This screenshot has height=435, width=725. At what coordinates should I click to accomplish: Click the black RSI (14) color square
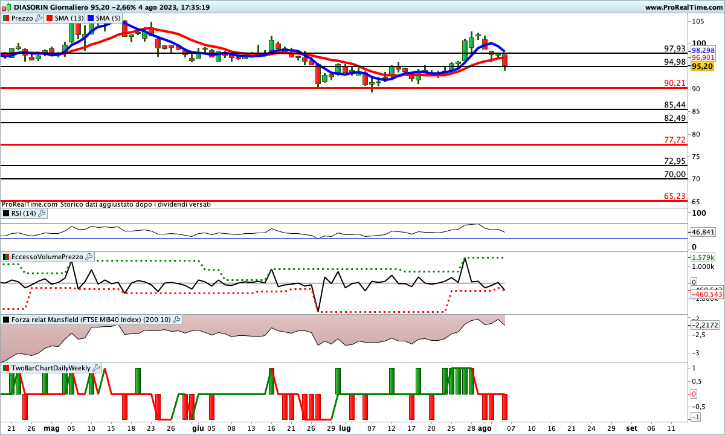tap(6, 213)
